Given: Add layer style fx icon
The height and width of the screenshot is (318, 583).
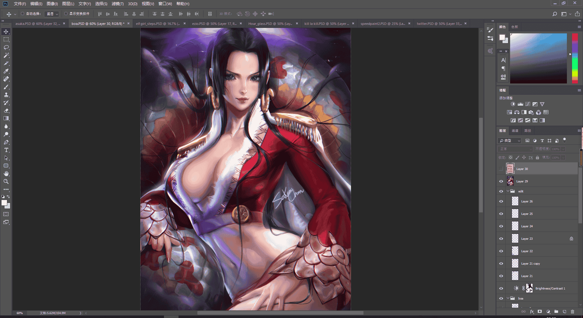Looking at the screenshot, I should pos(532,311).
